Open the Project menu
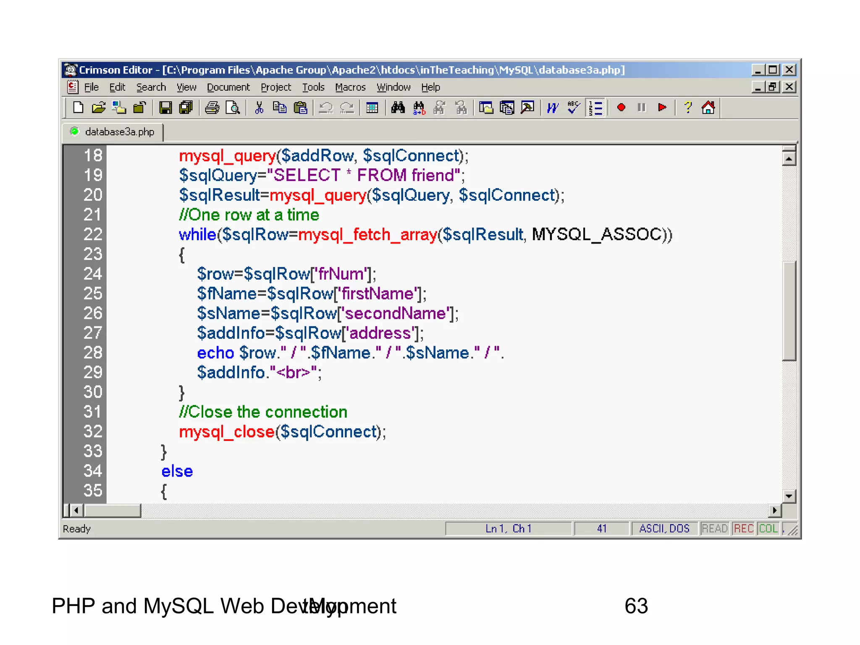860x645 pixels. pyautogui.click(x=275, y=87)
